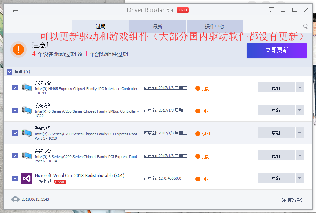
Task: Click the PCI Express Root Port 1 device icon
Action: pyautogui.click(x=27, y=133)
